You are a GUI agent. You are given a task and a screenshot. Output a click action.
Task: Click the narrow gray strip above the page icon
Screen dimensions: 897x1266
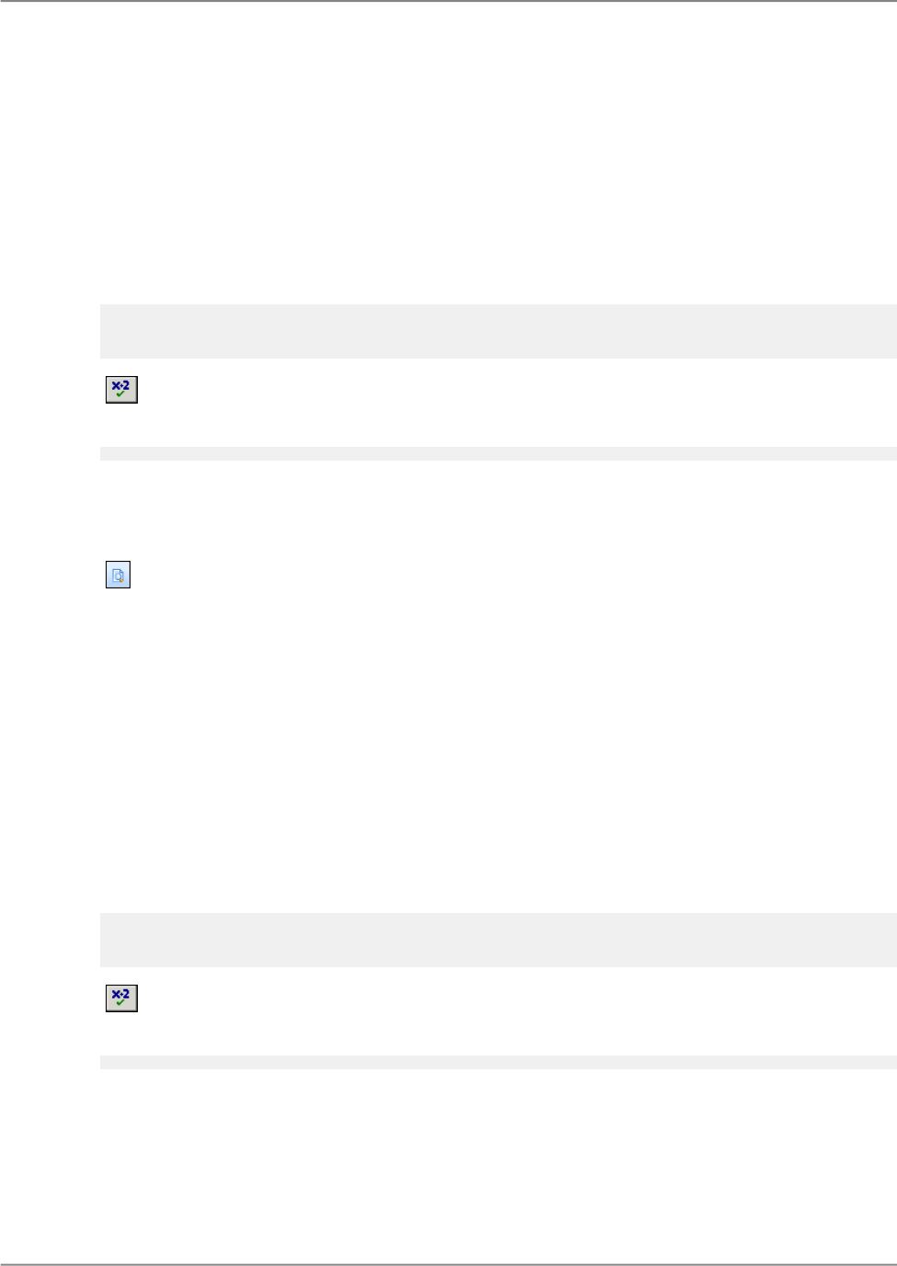[497, 453]
